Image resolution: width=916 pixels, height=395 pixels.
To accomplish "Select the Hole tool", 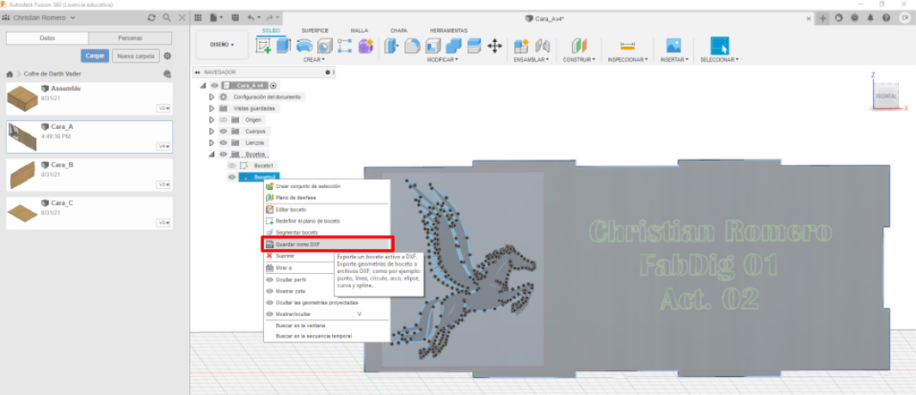I will 325,46.
